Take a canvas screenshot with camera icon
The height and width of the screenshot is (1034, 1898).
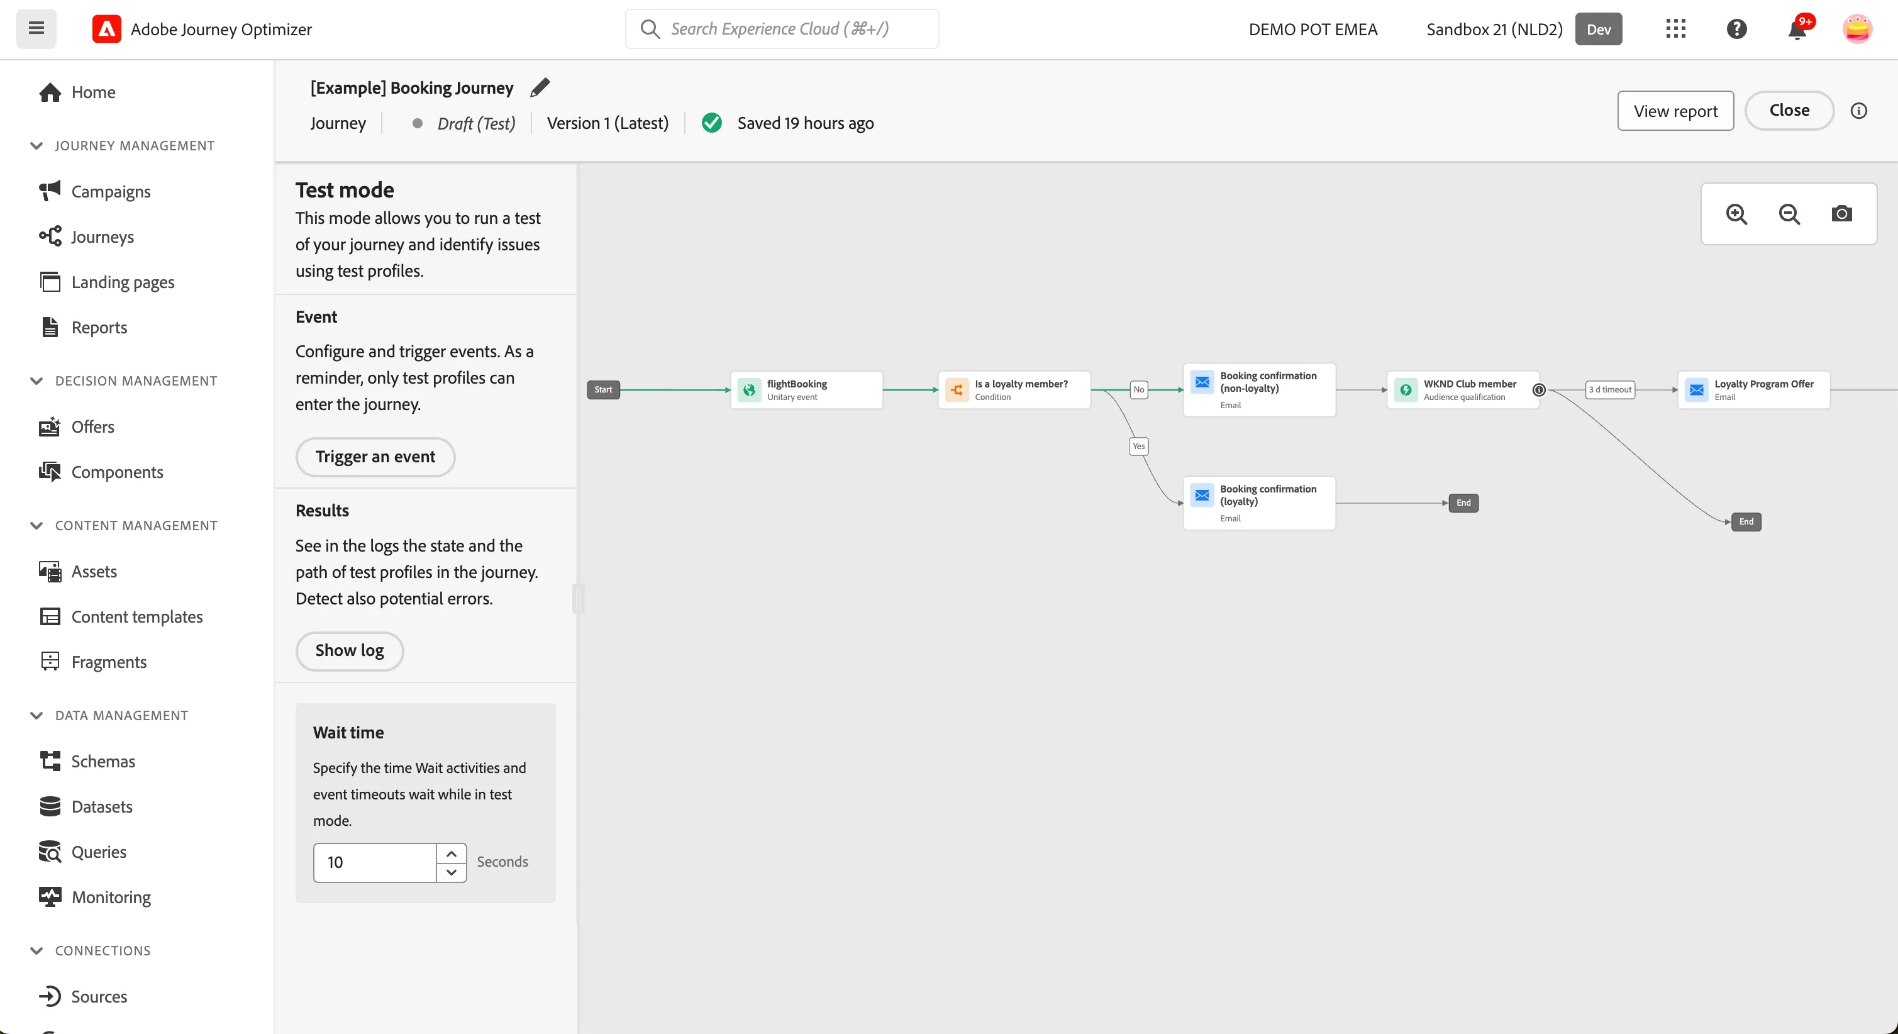pos(1842,214)
